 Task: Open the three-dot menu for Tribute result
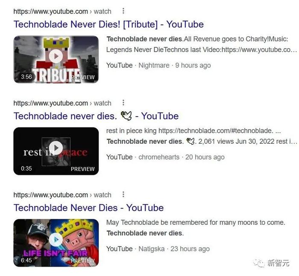click(x=123, y=11)
